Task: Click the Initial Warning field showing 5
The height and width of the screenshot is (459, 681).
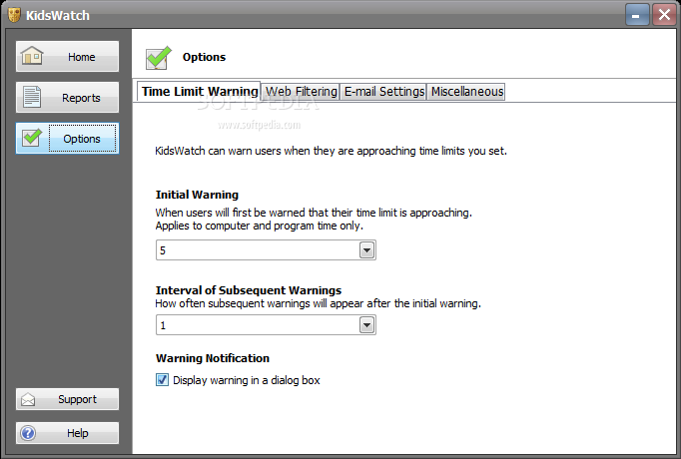Action: click(266, 250)
